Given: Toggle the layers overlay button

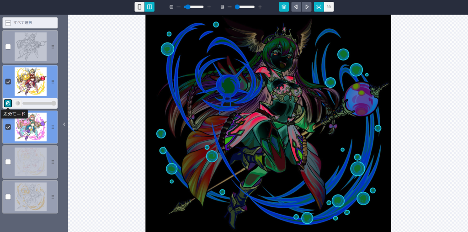Looking at the screenshot, I should [x=284, y=7].
